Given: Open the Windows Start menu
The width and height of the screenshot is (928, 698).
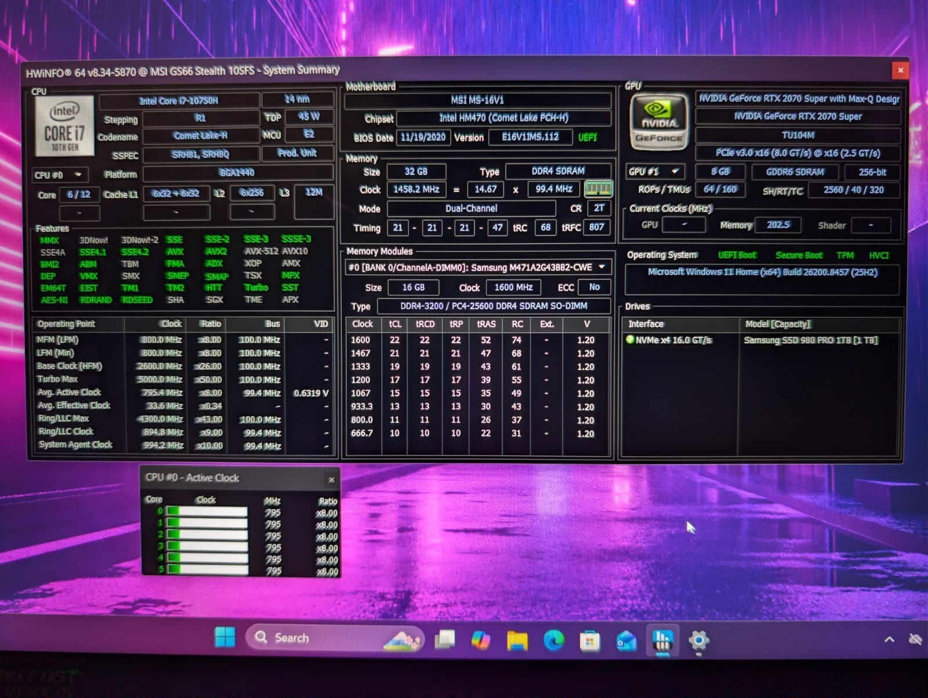Looking at the screenshot, I should click(224, 638).
